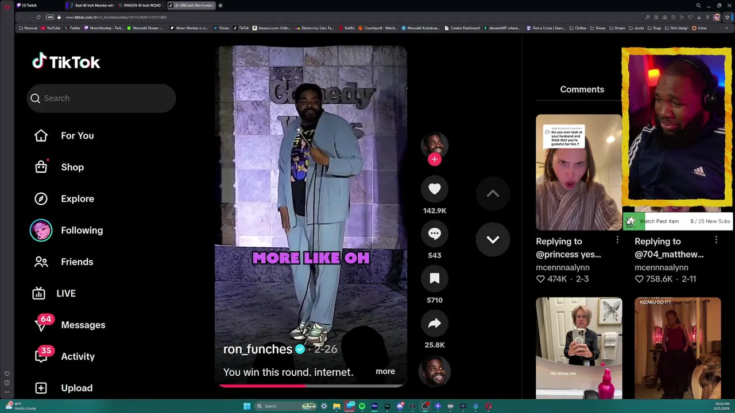Share the video via arrow icon
The image size is (735, 413).
[435, 323]
